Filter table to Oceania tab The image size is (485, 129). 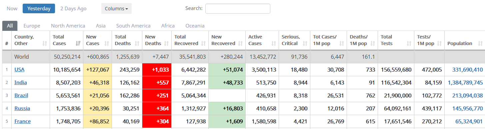[x=195, y=26]
